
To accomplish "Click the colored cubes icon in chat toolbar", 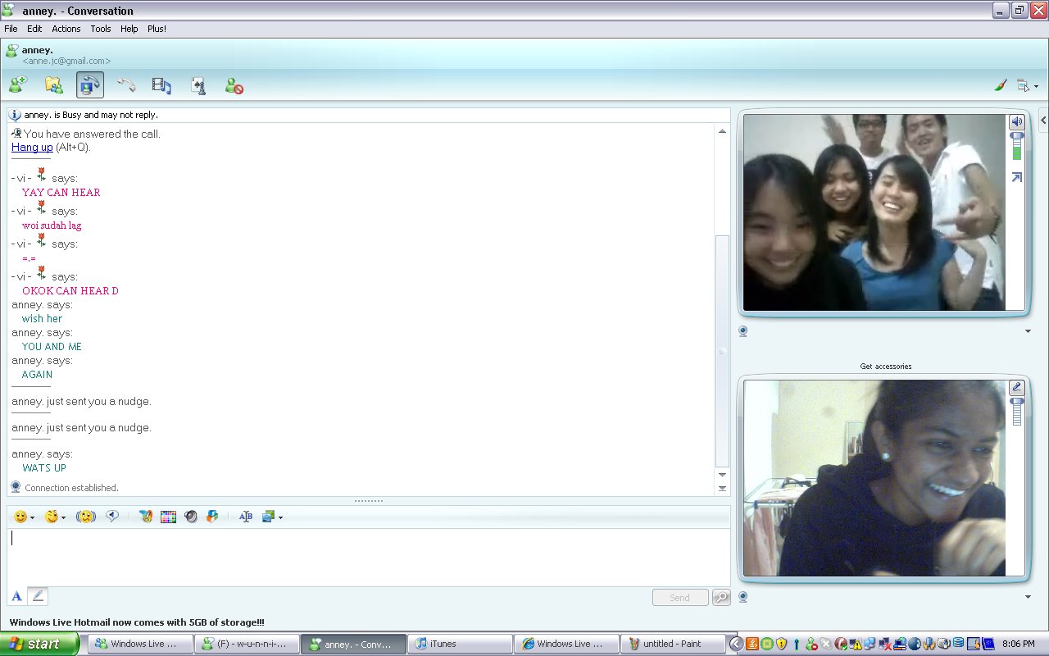I will [x=212, y=517].
